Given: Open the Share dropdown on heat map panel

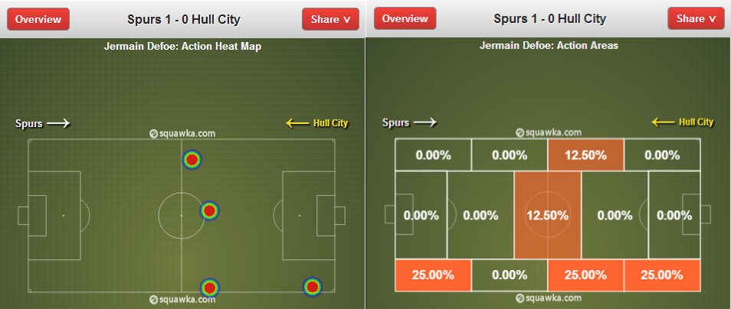Looking at the screenshot, I should click(330, 19).
